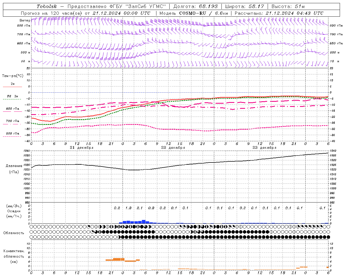Select the 'Широта: 58.17' latitude value
This screenshot has height=275, width=344.
pyautogui.click(x=245, y=6)
